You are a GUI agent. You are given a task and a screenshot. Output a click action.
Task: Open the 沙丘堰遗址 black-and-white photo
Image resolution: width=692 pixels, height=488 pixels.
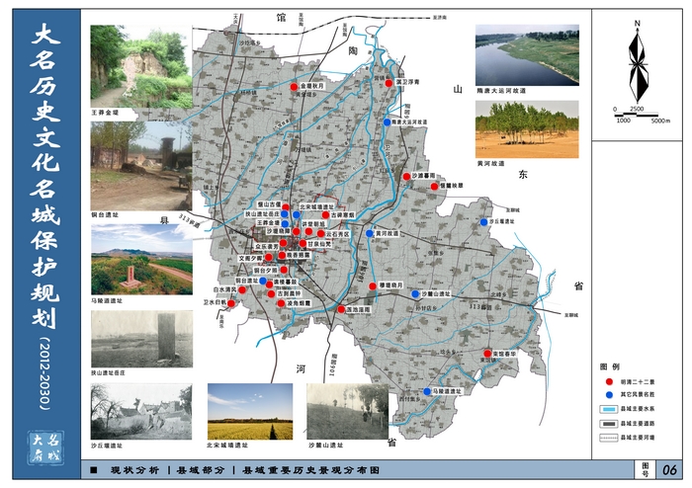[x=141, y=411]
